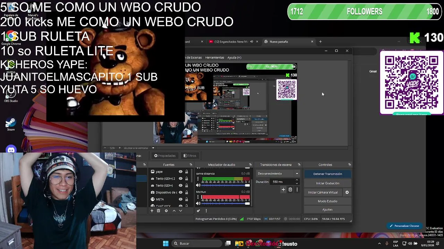Delete selected source with trash icon
Screen dimensions: 444x249
[159, 211]
